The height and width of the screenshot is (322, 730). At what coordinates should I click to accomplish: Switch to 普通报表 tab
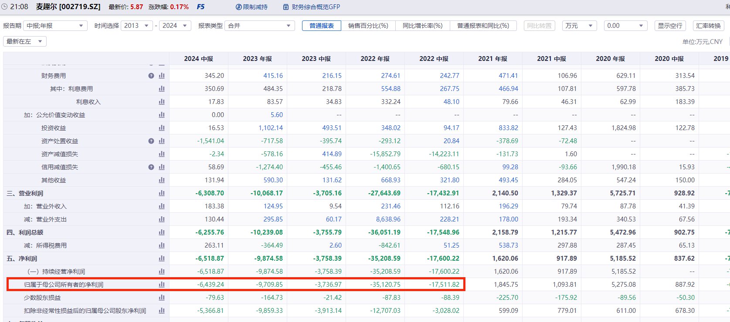tap(322, 26)
